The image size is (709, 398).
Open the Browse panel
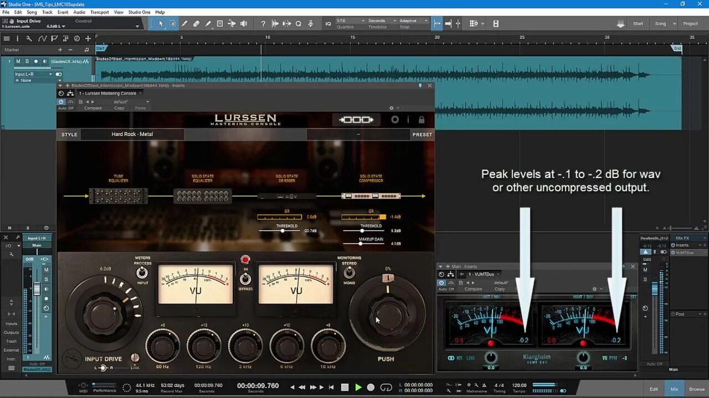click(697, 389)
